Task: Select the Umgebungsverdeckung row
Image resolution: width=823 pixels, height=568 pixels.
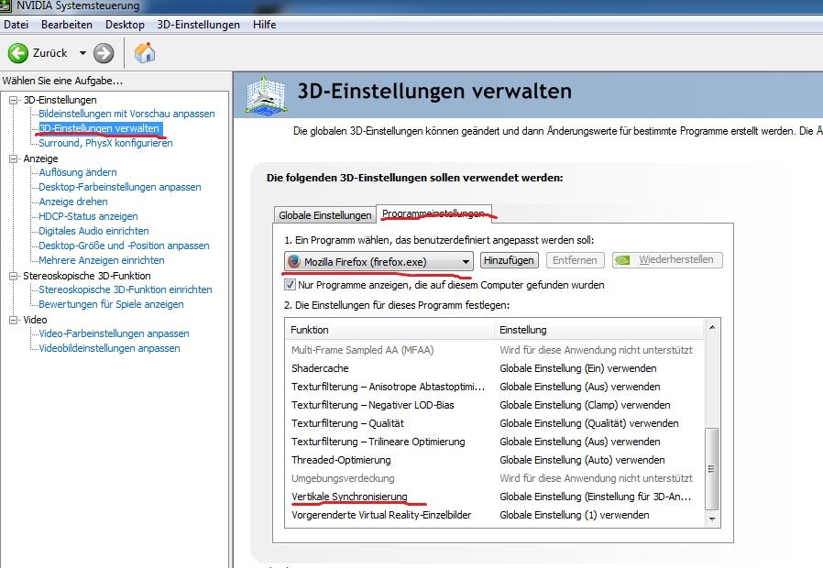Action: point(495,479)
